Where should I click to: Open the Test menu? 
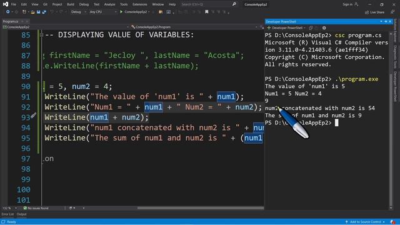(x=96, y=4)
